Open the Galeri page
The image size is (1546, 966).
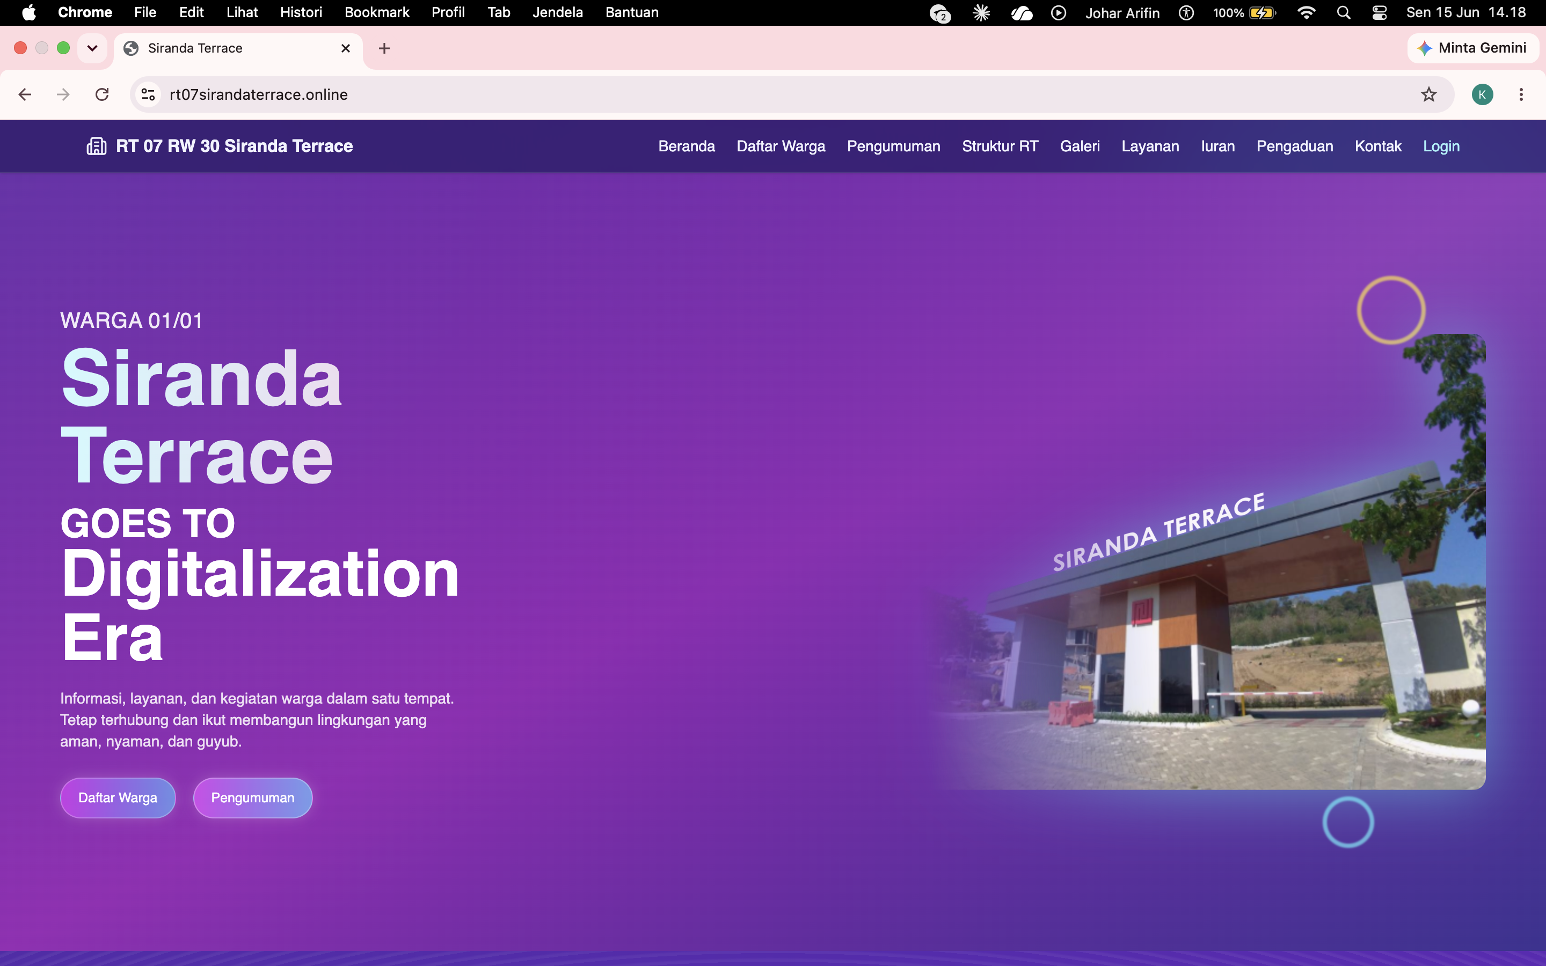[1080, 147]
